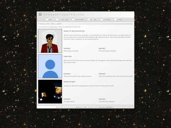Click the "Camera Man" name heading

68,56
